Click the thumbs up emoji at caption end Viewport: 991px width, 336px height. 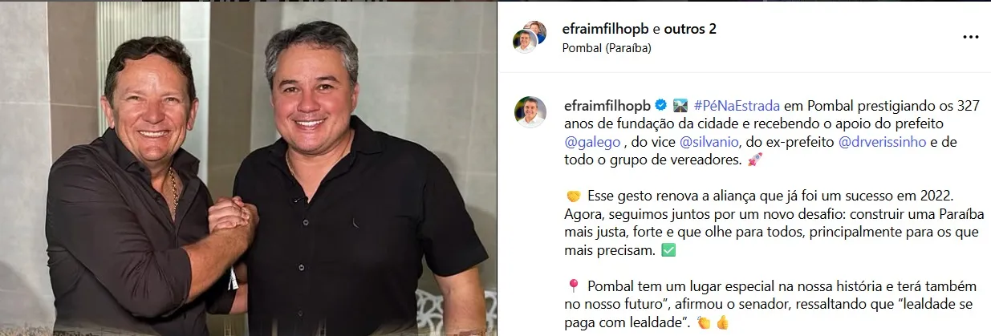point(722,323)
